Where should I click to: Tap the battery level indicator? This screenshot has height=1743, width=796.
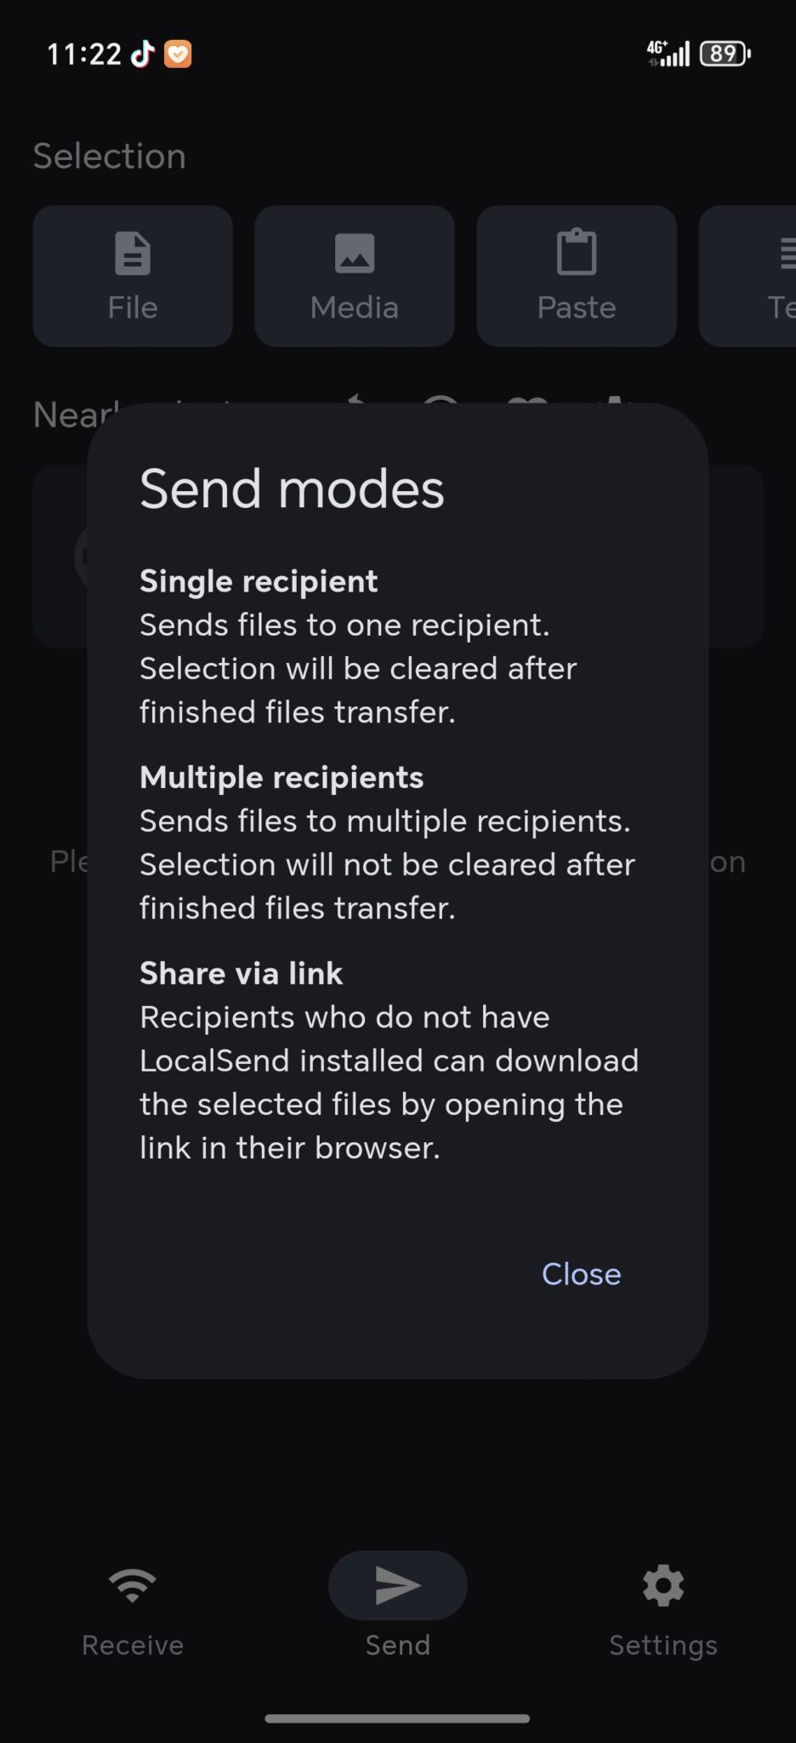(x=725, y=54)
